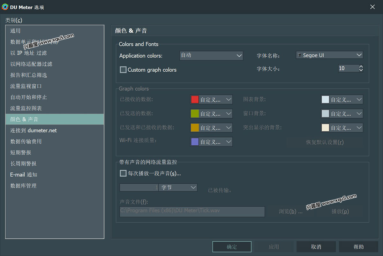The width and height of the screenshot is (383, 256).
Task: Click the cream 突出显示的背景 swatch
Action: [325, 128]
